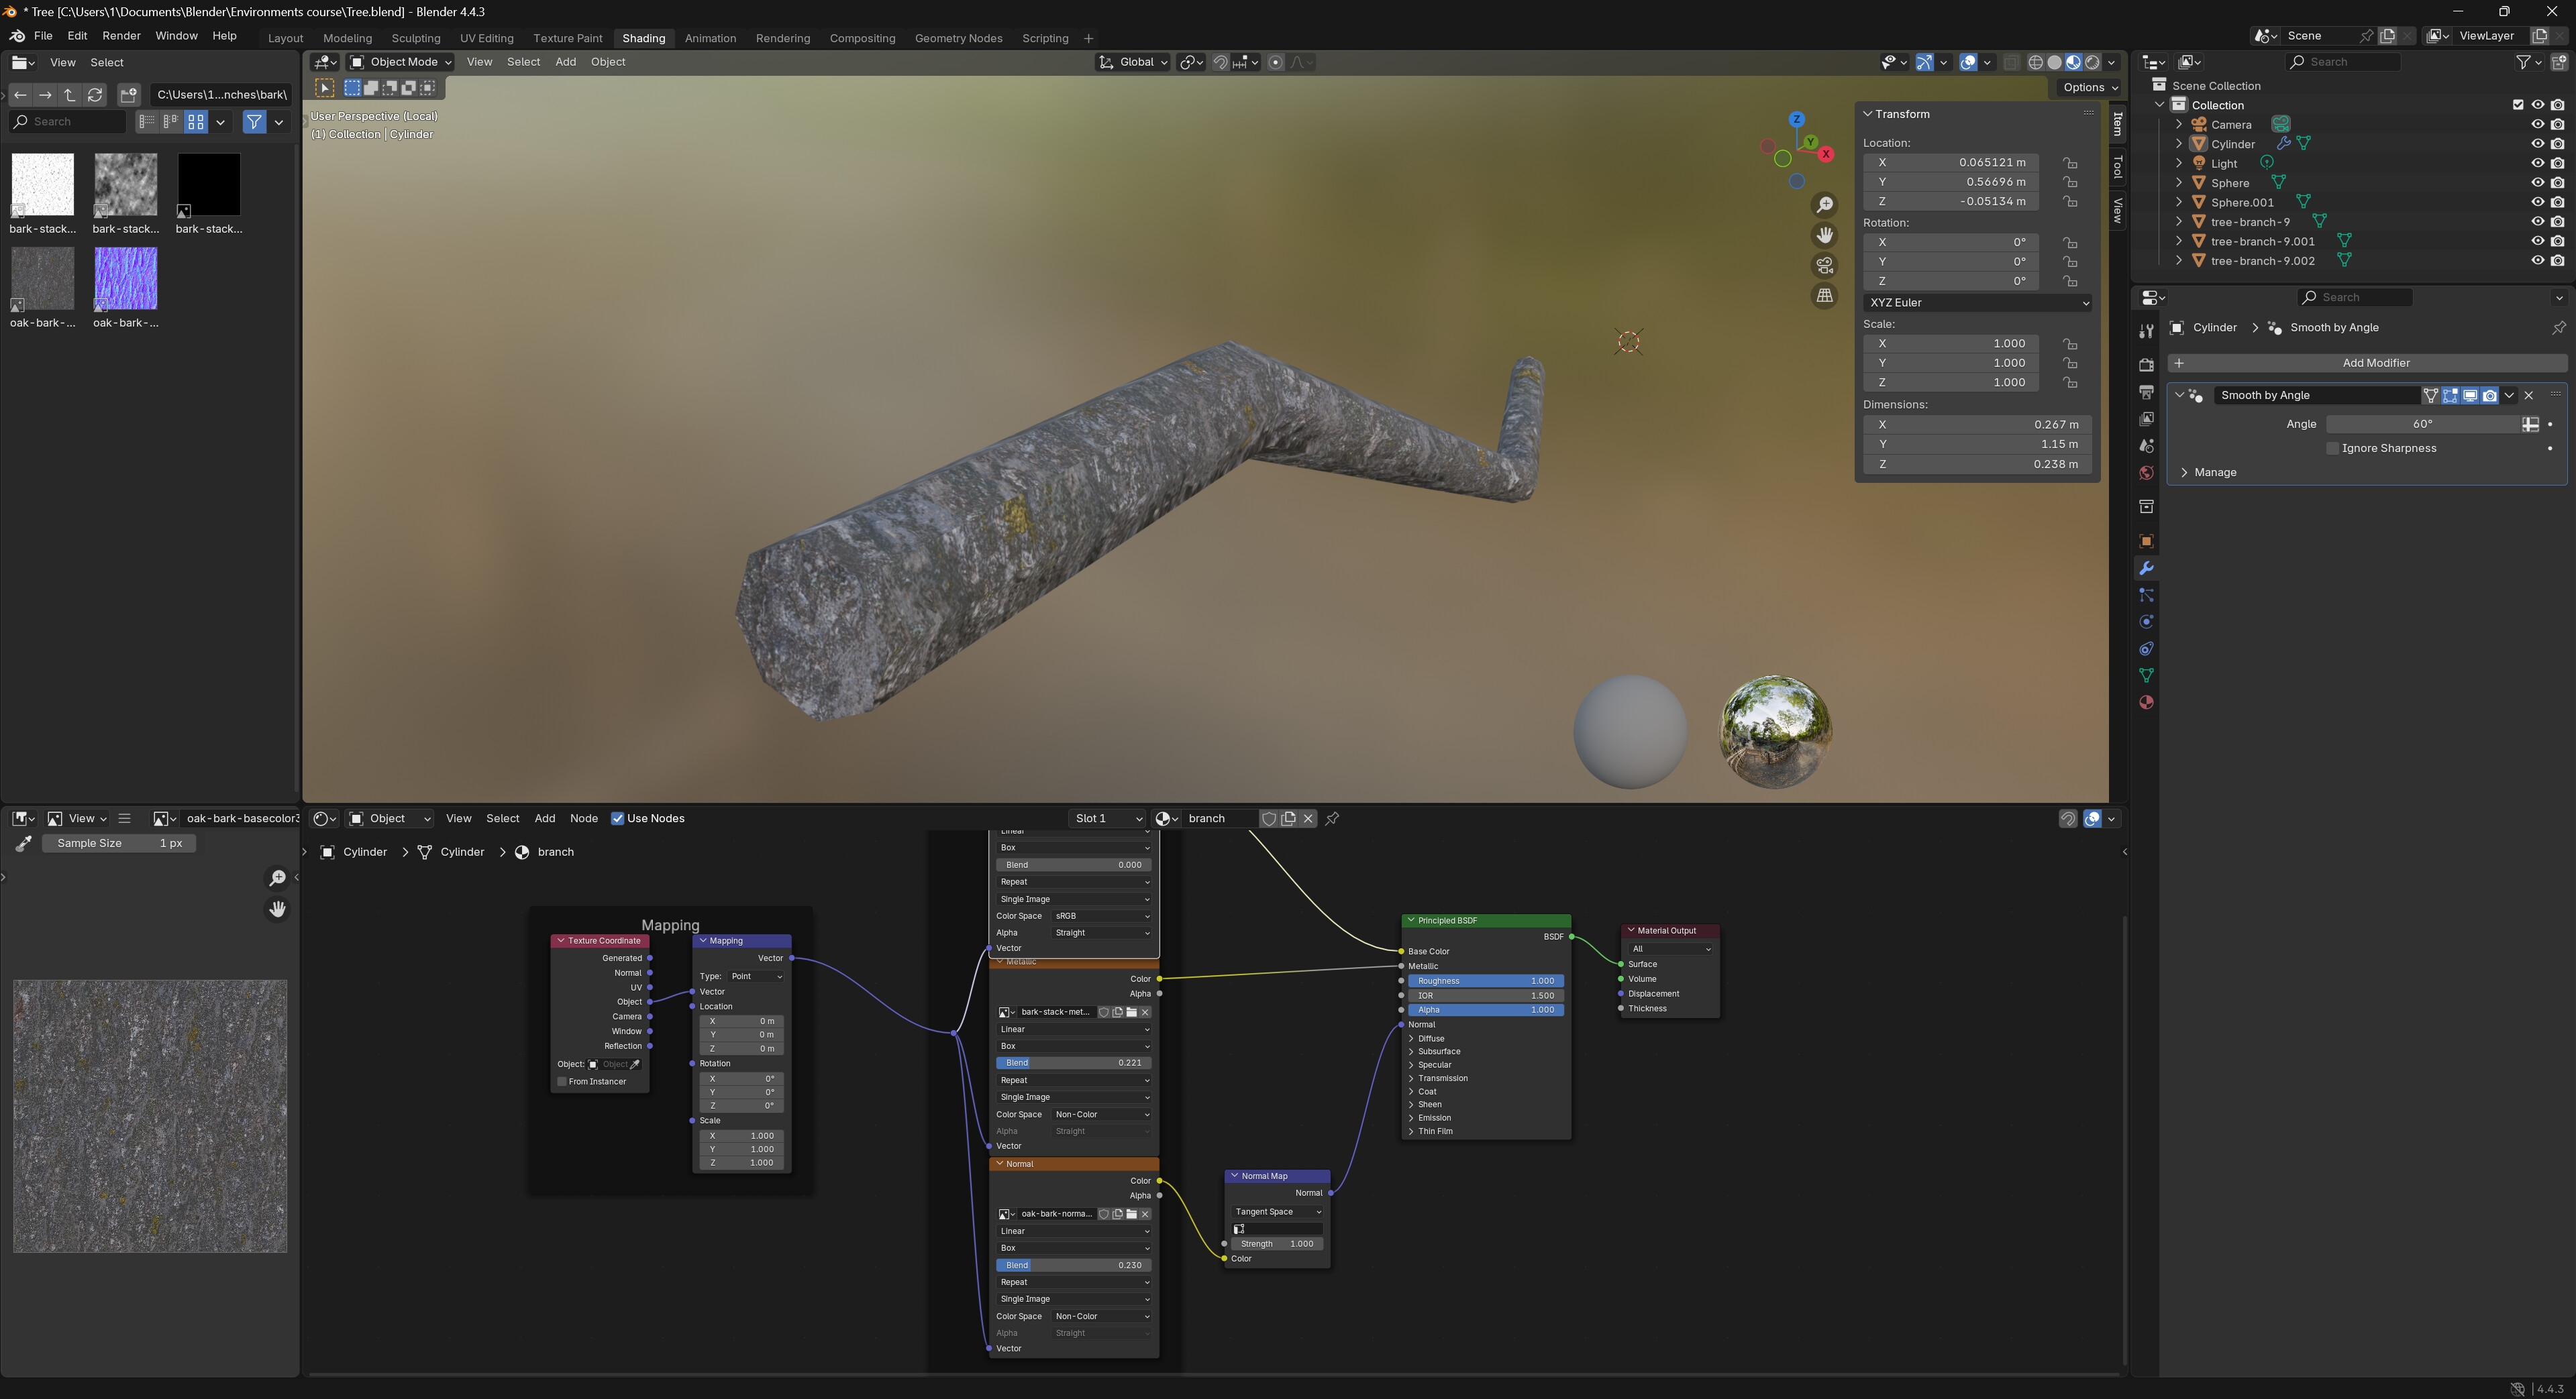
Task: Toggle the camera view icon in viewport sidebar
Action: pos(1824,265)
